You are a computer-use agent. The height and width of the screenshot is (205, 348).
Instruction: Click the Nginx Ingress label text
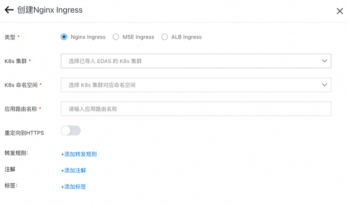[88, 37]
